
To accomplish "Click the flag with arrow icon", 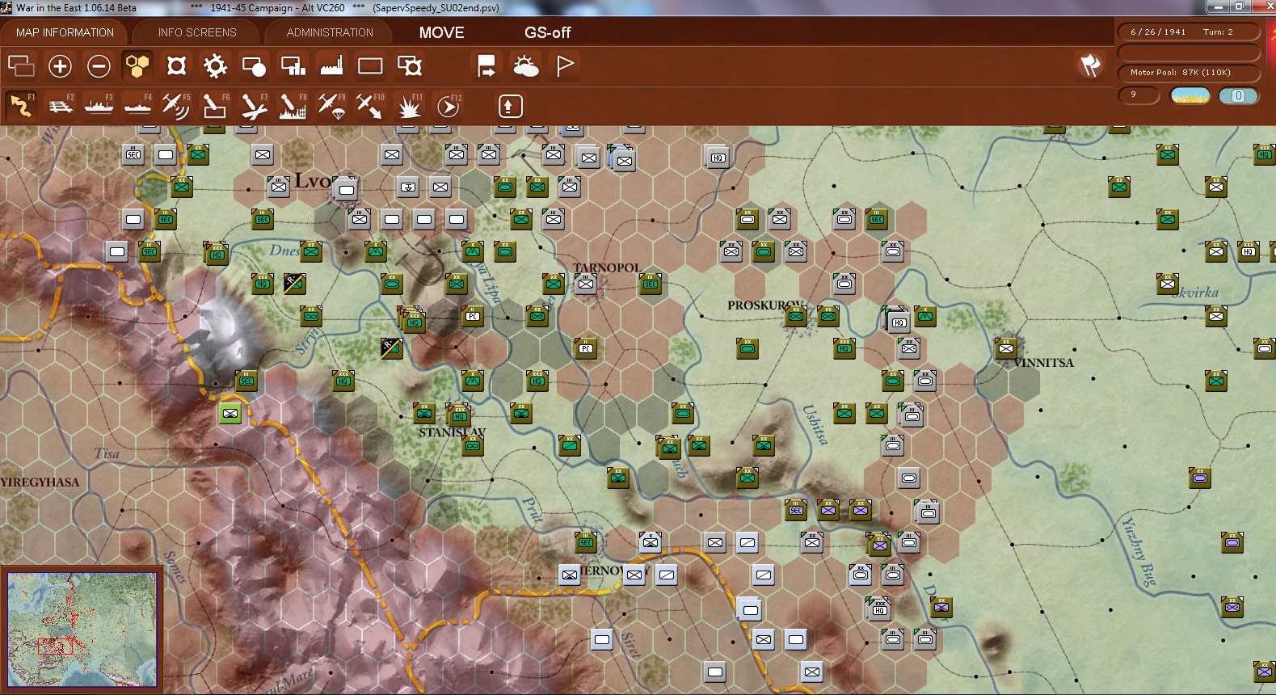I will [486, 66].
